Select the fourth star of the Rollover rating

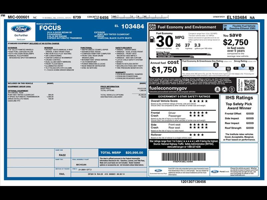tap(202, 135)
